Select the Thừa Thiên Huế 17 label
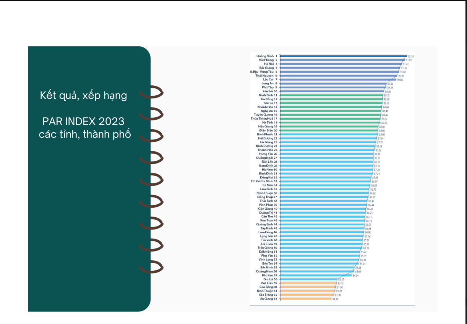 (x=264, y=119)
